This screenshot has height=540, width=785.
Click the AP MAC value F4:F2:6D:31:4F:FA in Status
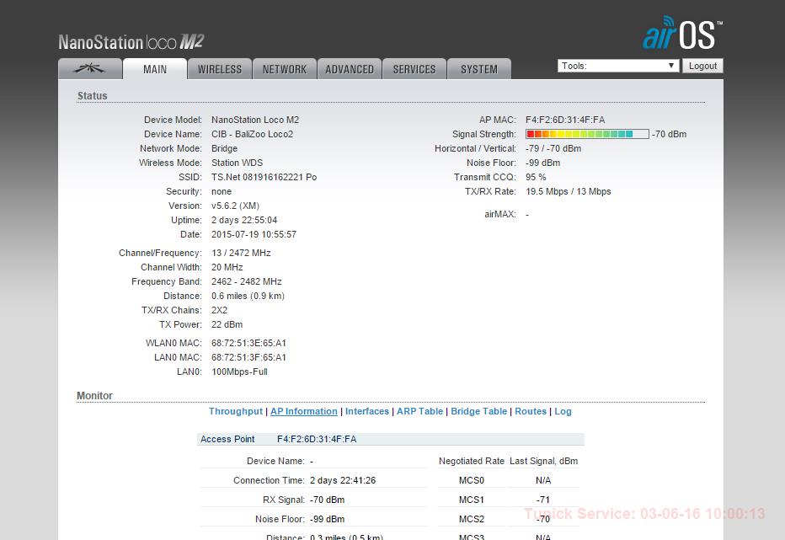click(x=565, y=120)
